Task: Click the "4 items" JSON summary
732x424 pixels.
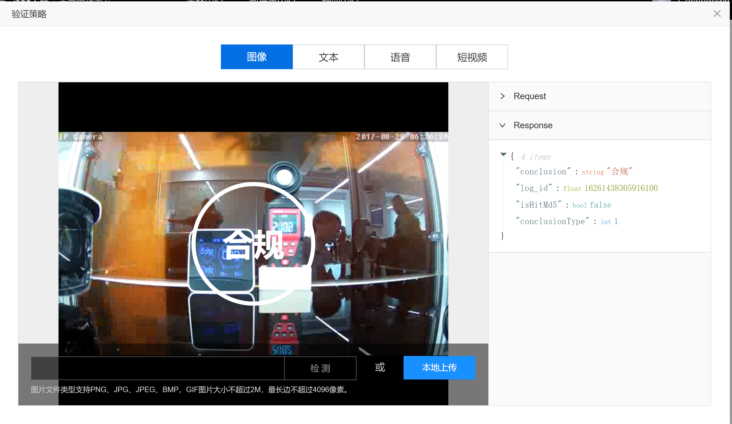Action: [535, 157]
